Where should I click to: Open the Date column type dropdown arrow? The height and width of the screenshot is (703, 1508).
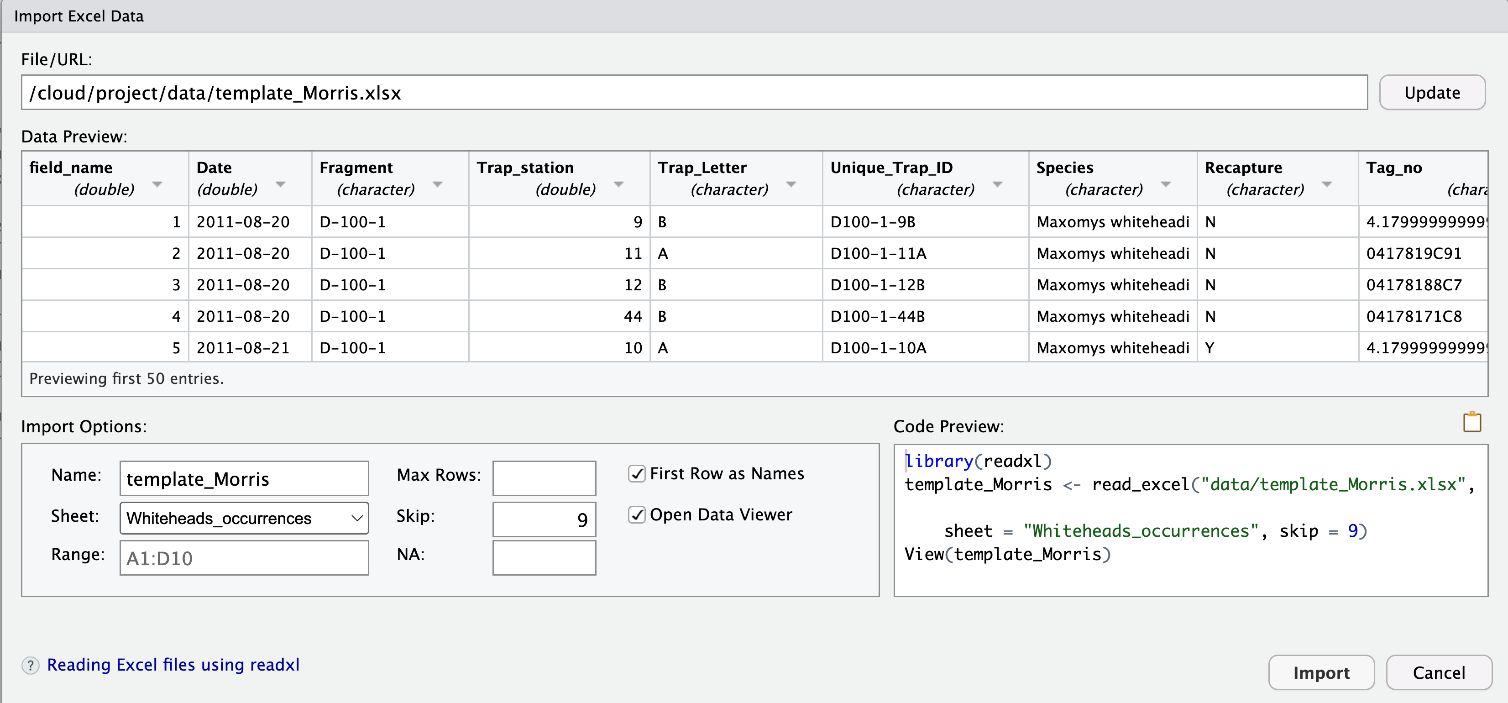click(x=280, y=184)
